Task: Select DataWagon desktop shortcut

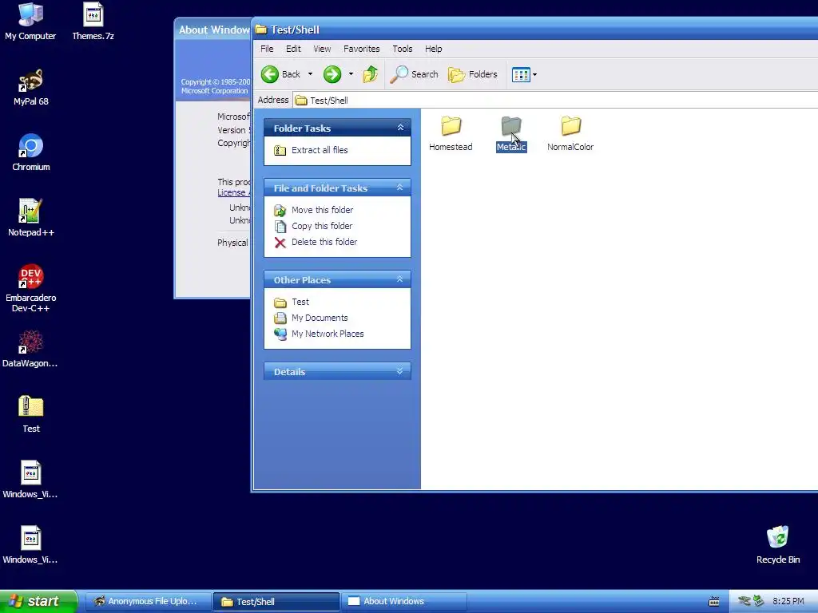Action: (x=30, y=350)
